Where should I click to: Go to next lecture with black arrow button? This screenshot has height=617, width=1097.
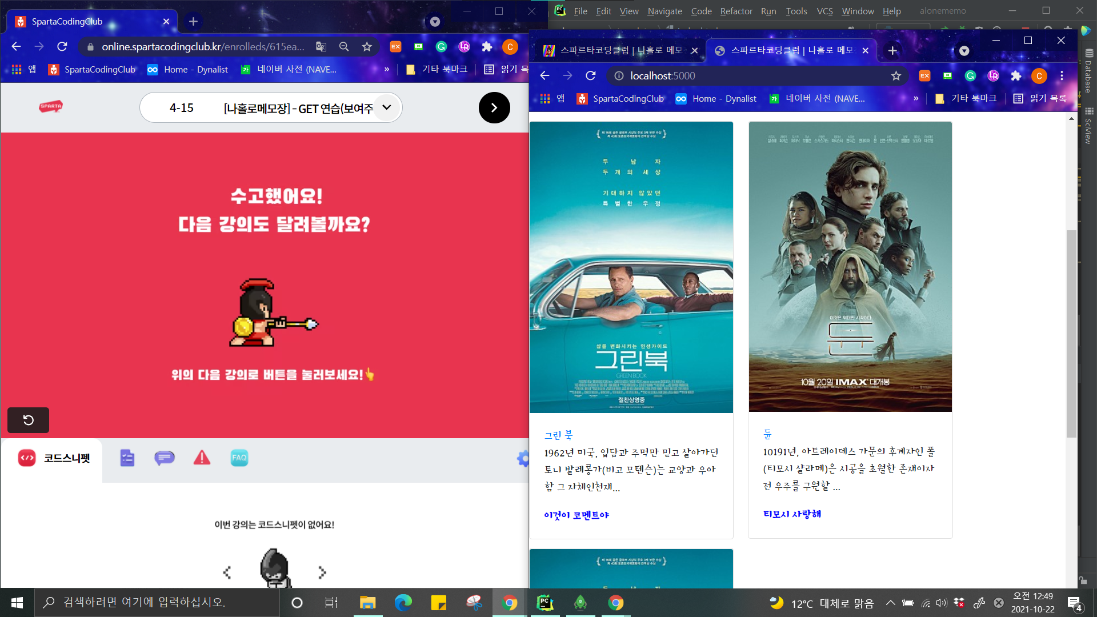pos(494,107)
